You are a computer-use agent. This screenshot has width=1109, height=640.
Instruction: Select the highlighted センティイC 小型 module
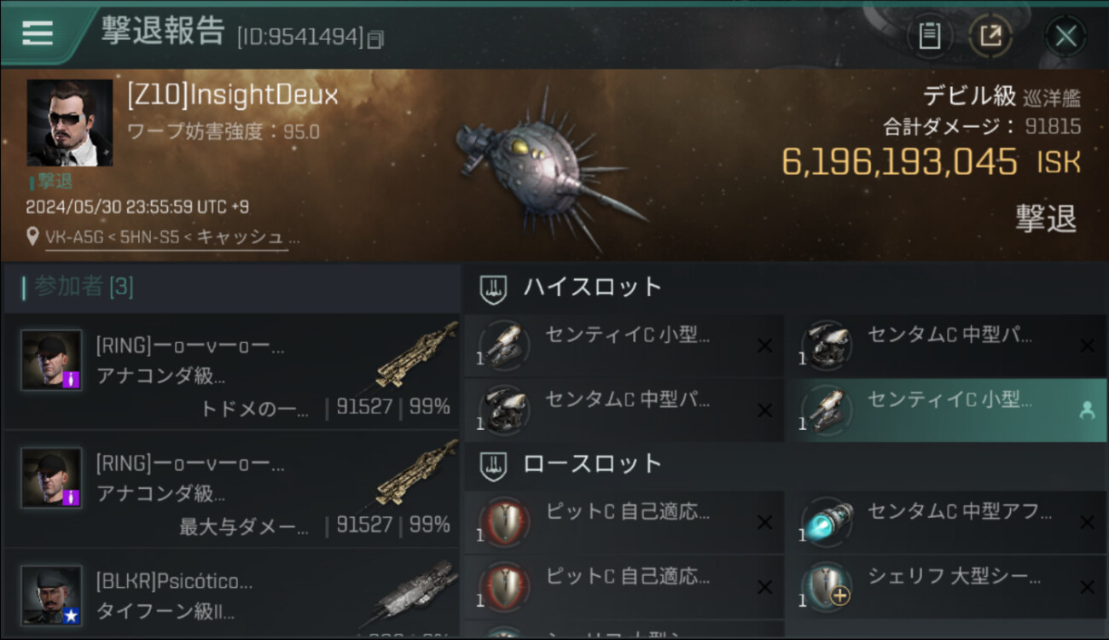tap(945, 410)
